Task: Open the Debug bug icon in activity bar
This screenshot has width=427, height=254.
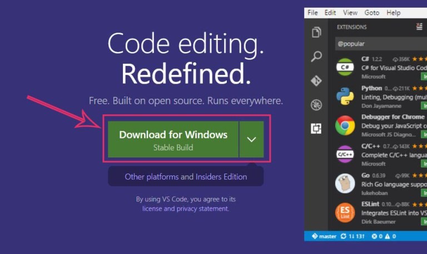Action: tap(316, 105)
